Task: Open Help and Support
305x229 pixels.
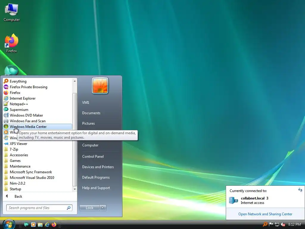Action: (x=96, y=188)
